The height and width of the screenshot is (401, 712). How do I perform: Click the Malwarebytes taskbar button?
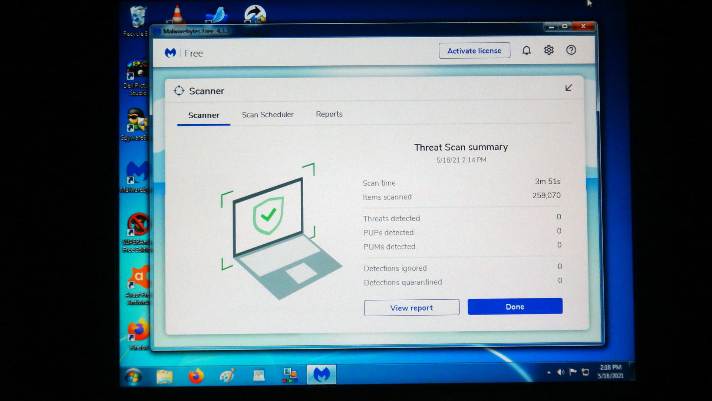tap(322, 374)
